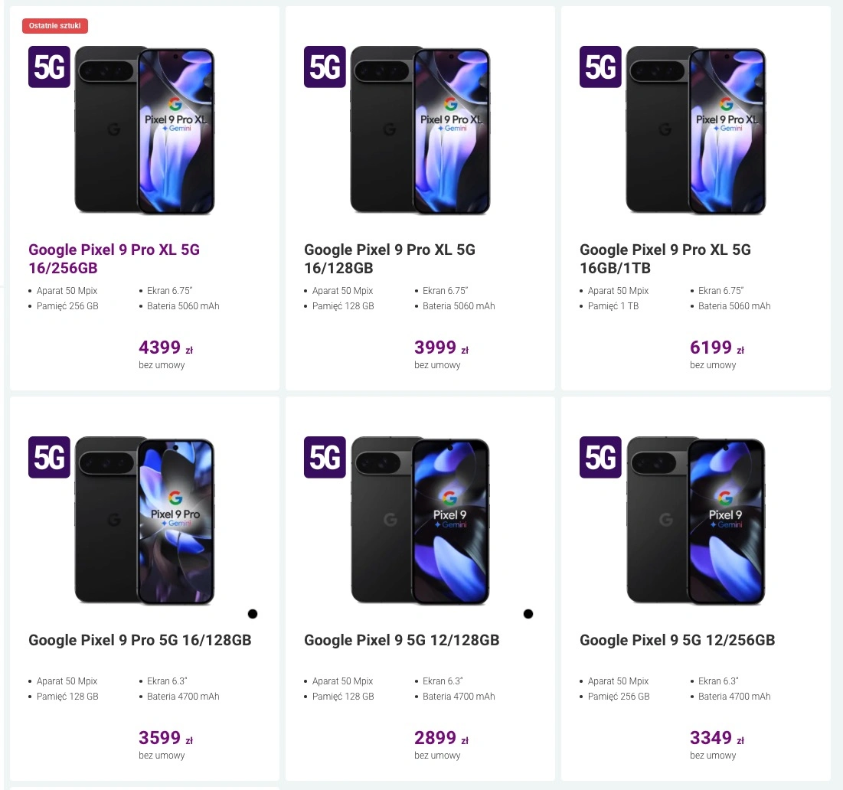This screenshot has height=790, width=843.
Task: Open Google Pixel 9 5G 12/256GB title
Action: click(x=677, y=640)
